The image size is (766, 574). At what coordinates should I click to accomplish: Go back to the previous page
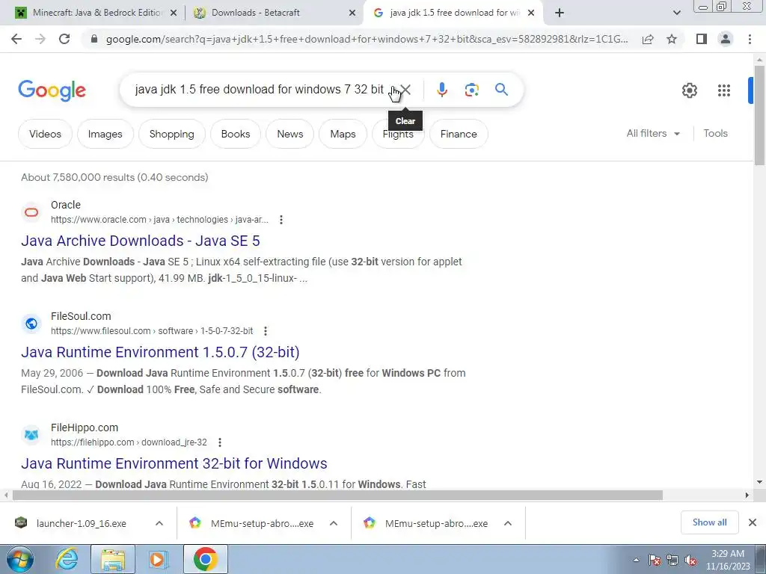tap(16, 39)
